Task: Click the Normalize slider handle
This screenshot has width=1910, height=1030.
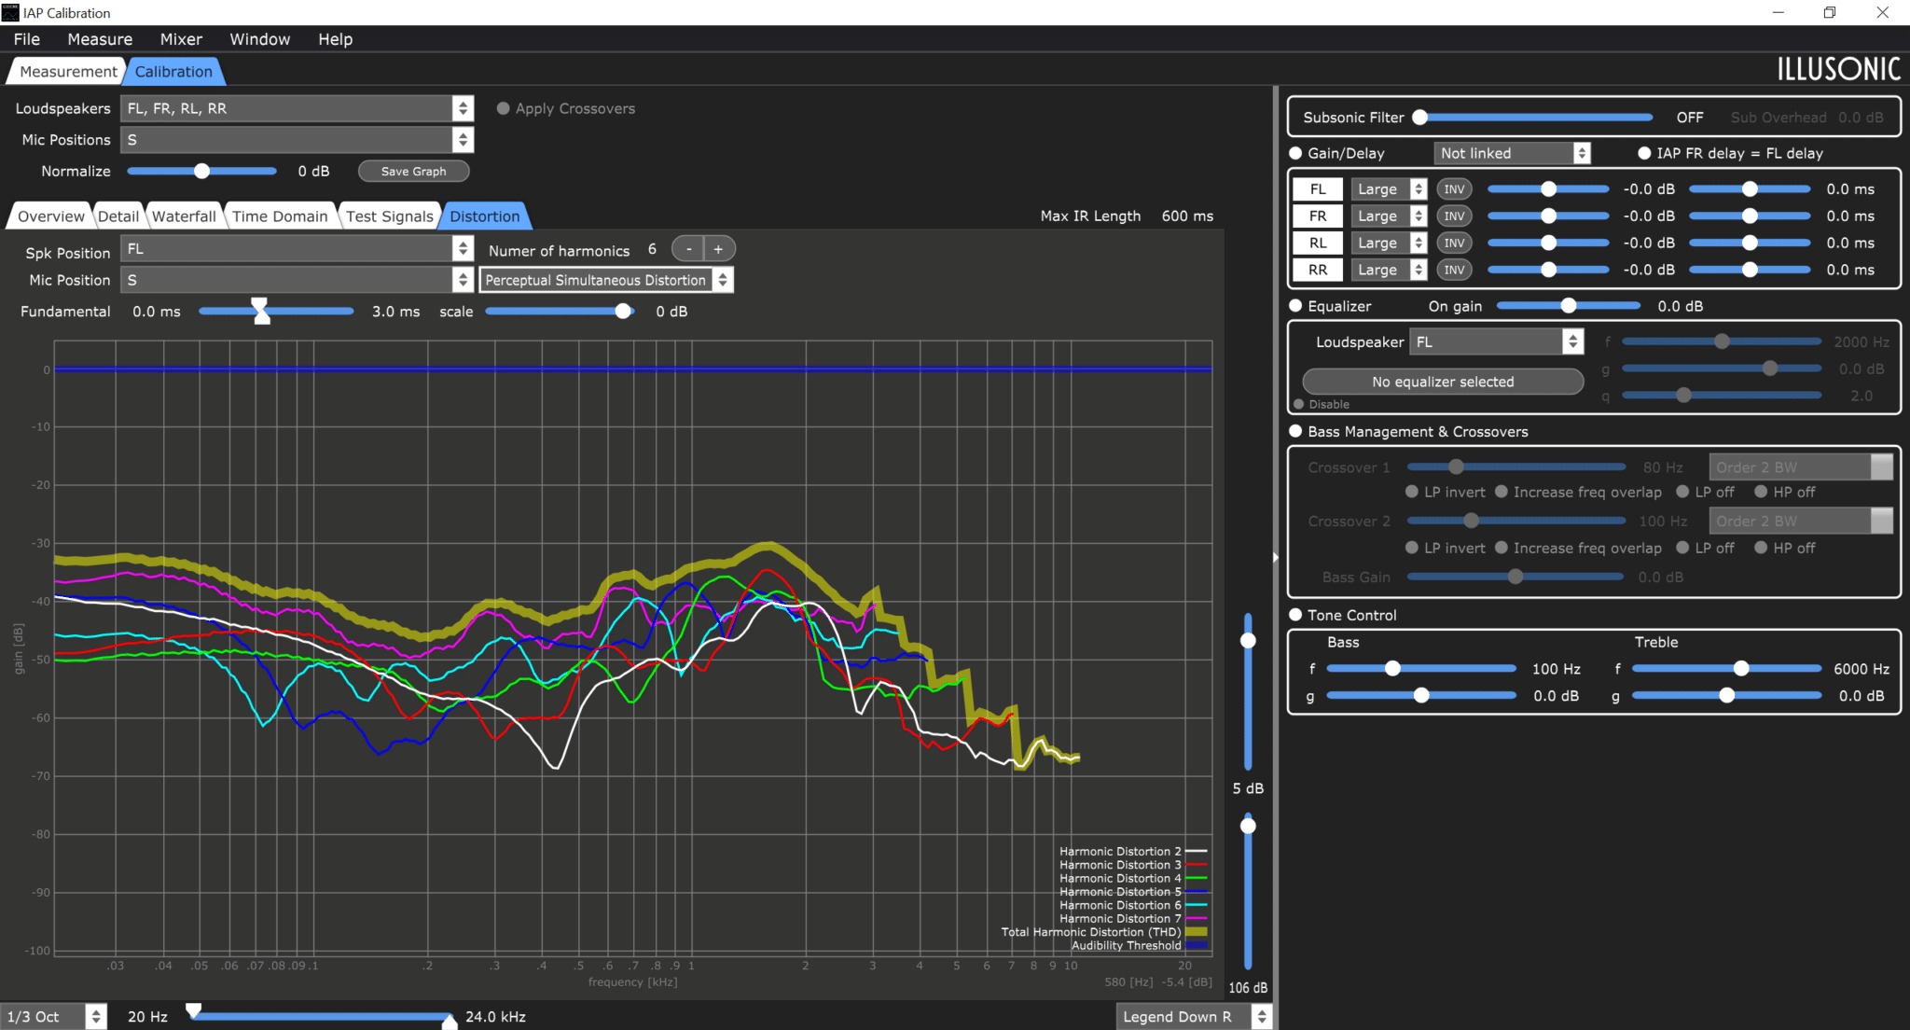Action: (201, 172)
